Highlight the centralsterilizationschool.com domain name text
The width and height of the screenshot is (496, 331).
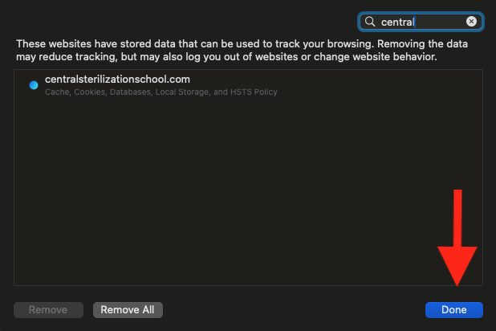117,80
